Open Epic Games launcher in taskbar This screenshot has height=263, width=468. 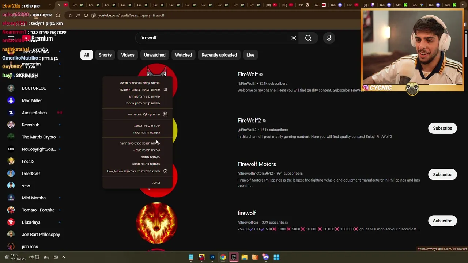(x=234, y=257)
